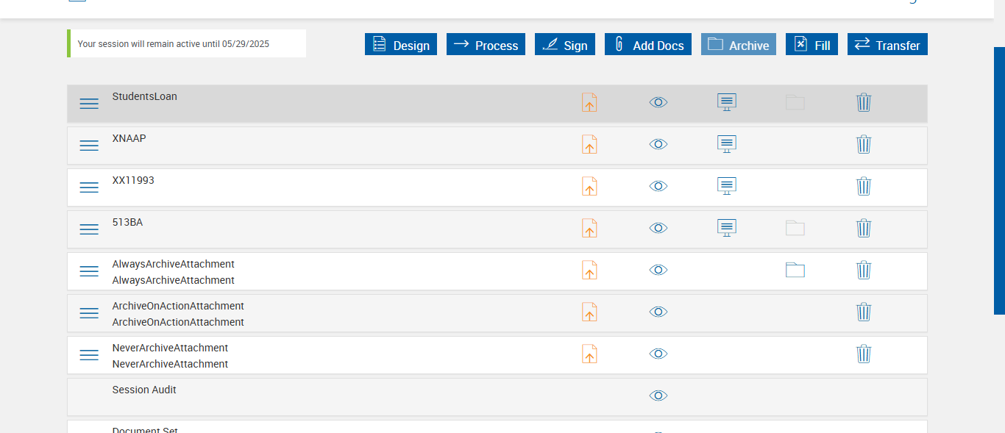Delete NeverArchiveAttachment using trash icon
The height and width of the screenshot is (433, 1005).
tap(864, 354)
